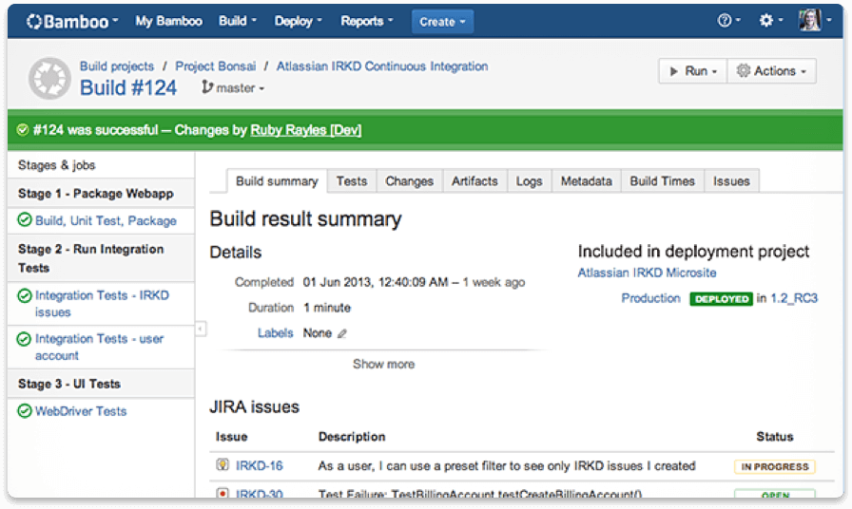Collapse the sidebar using the divider handle
Image resolution: width=852 pixels, height=509 pixels.
point(200,329)
